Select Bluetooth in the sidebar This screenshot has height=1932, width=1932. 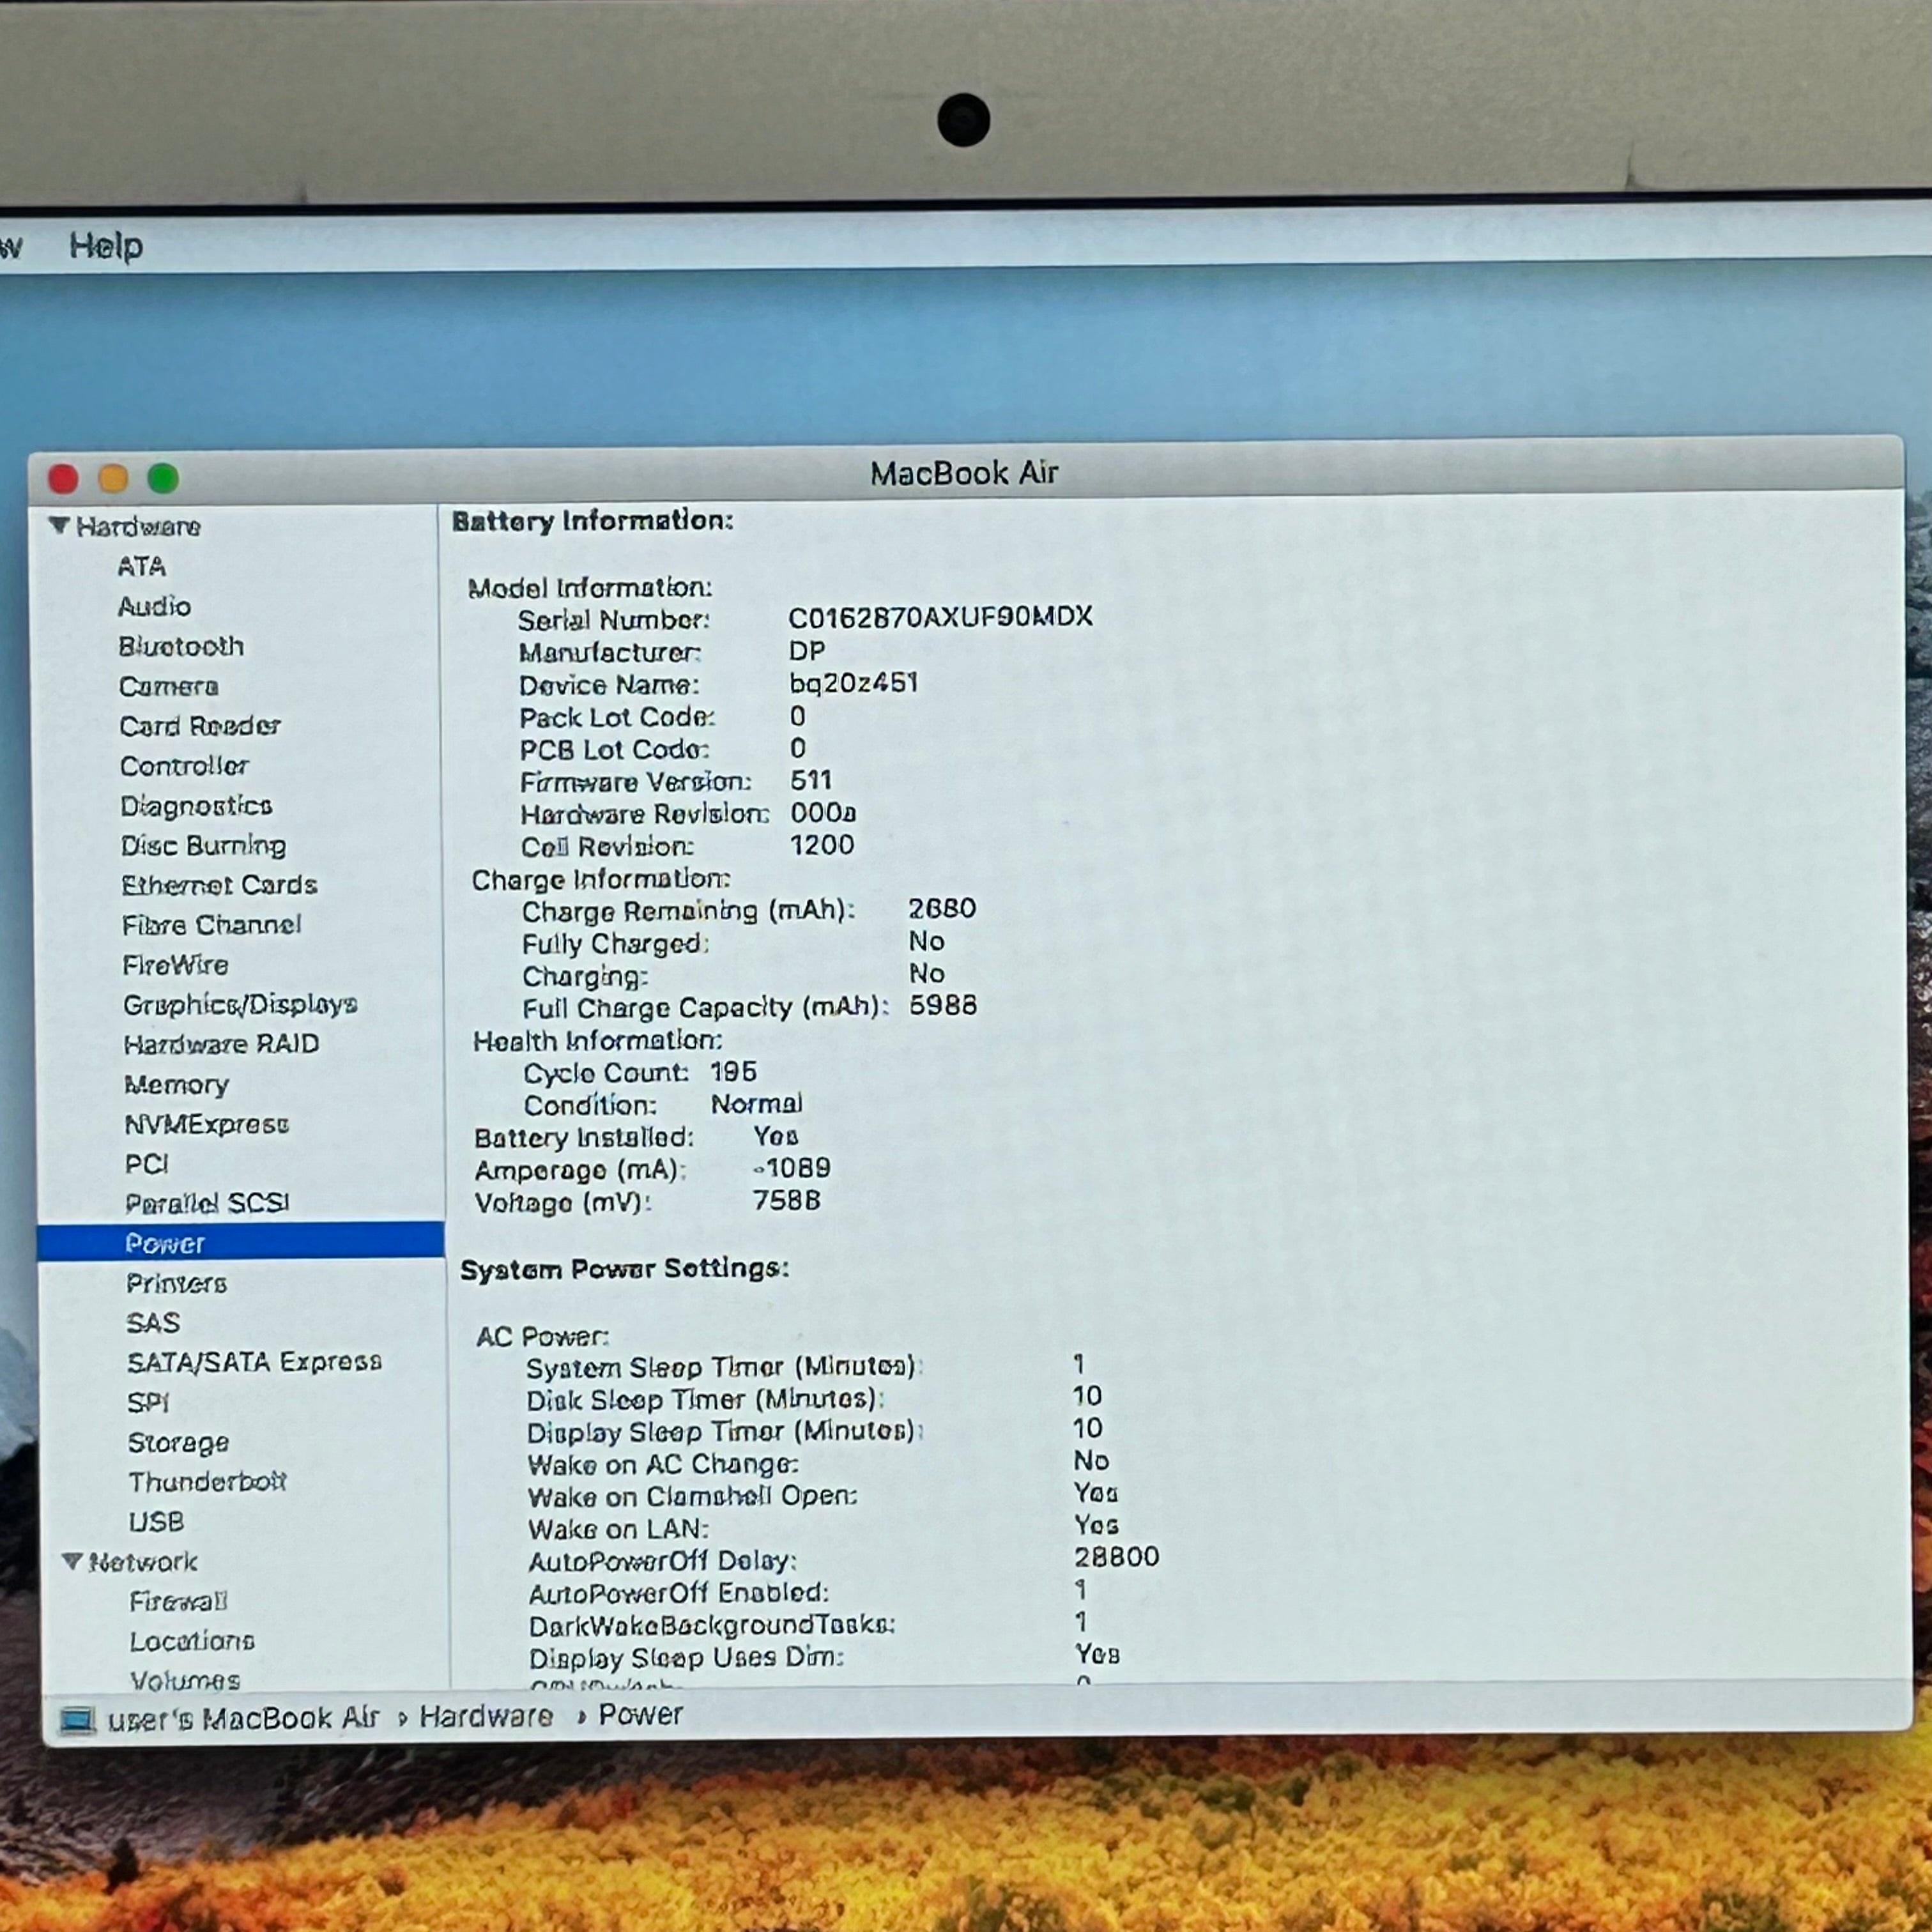(181, 647)
